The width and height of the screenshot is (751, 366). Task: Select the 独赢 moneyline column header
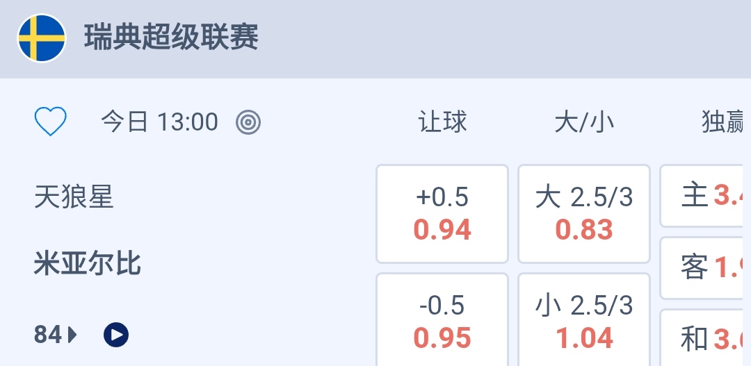[x=723, y=122]
